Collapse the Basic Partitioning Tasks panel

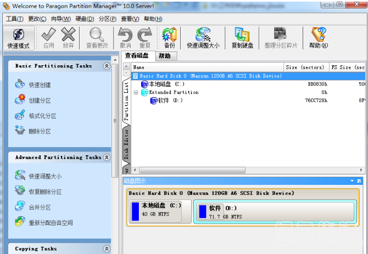(x=107, y=66)
